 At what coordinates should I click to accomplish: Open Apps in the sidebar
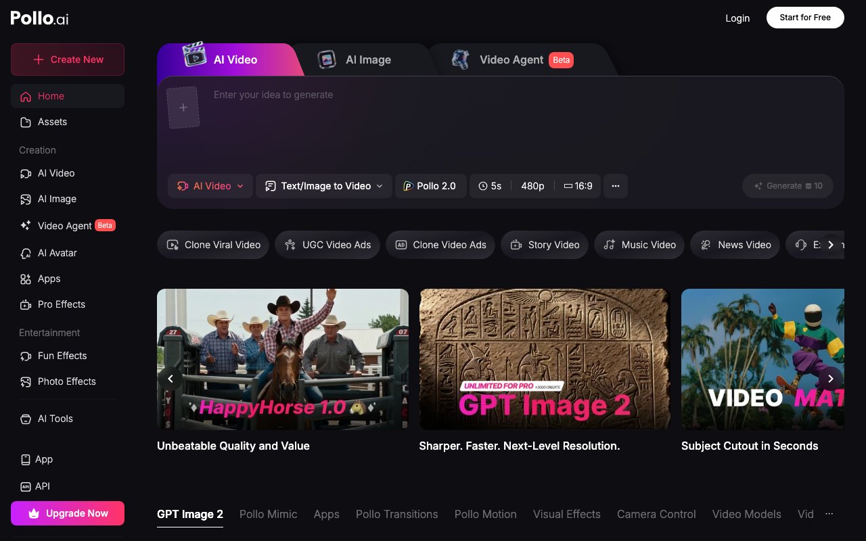coord(68,279)
